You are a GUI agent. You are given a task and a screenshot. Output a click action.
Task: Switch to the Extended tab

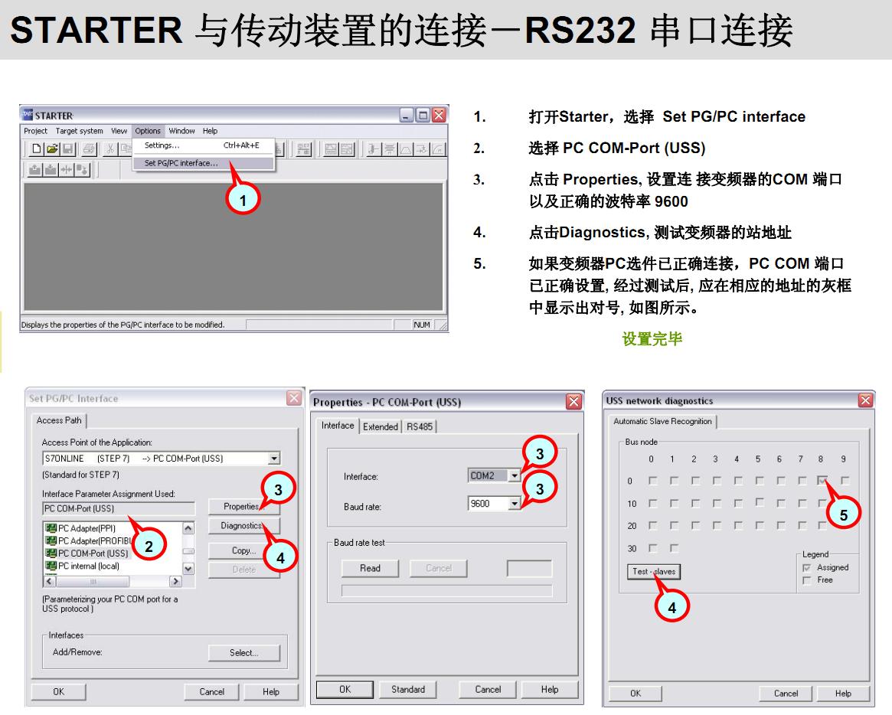[x=380, y=426]
